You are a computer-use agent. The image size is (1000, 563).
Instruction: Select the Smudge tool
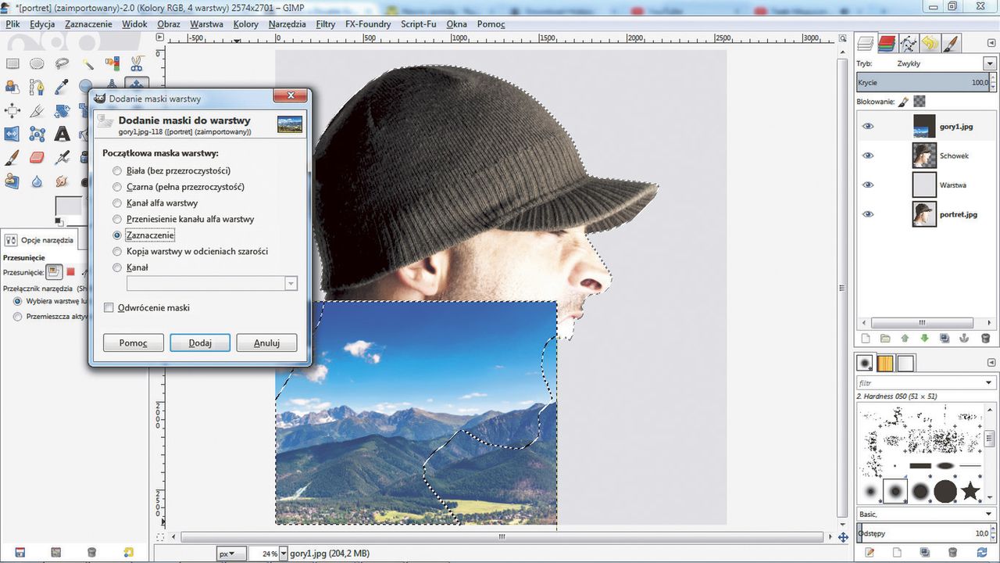point(62,181)
